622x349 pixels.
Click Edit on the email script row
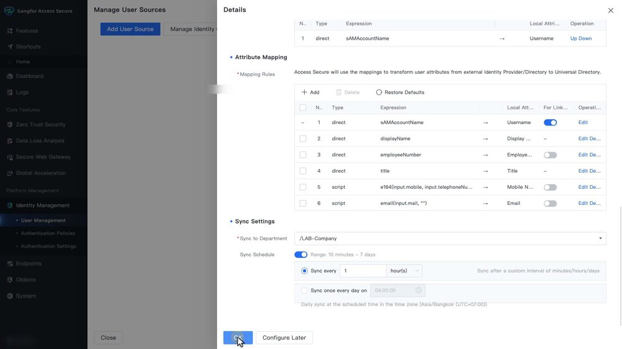point(583,203)
